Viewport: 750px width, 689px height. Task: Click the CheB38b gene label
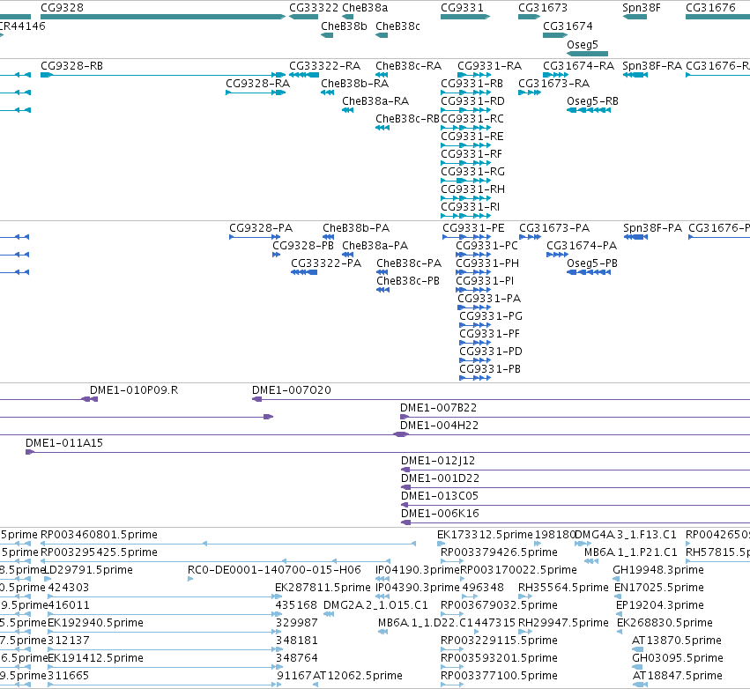pos(344,26)
